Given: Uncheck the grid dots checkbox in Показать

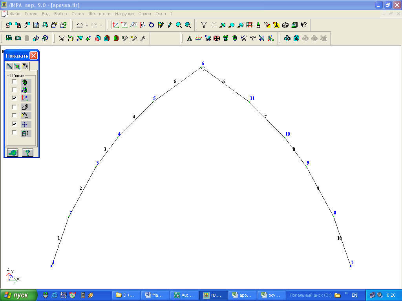Looking at the screenshot, I should point(14,124).
